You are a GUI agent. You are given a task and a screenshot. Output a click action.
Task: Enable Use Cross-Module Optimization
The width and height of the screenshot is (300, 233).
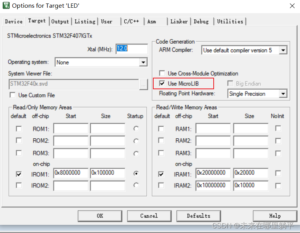[162, 73]
